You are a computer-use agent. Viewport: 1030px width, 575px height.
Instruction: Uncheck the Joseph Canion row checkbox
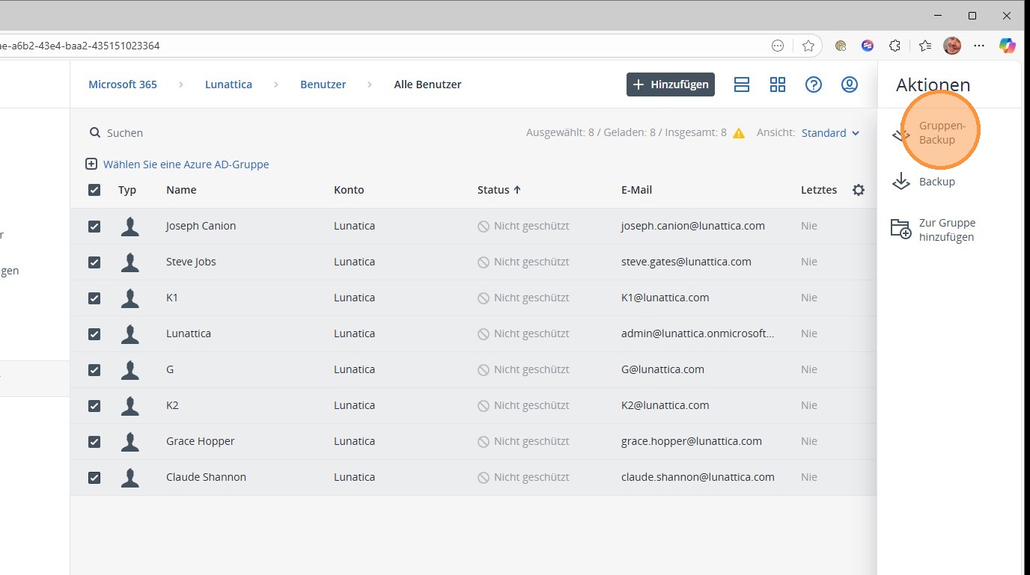pyautogui.click(x=94, y=226)
